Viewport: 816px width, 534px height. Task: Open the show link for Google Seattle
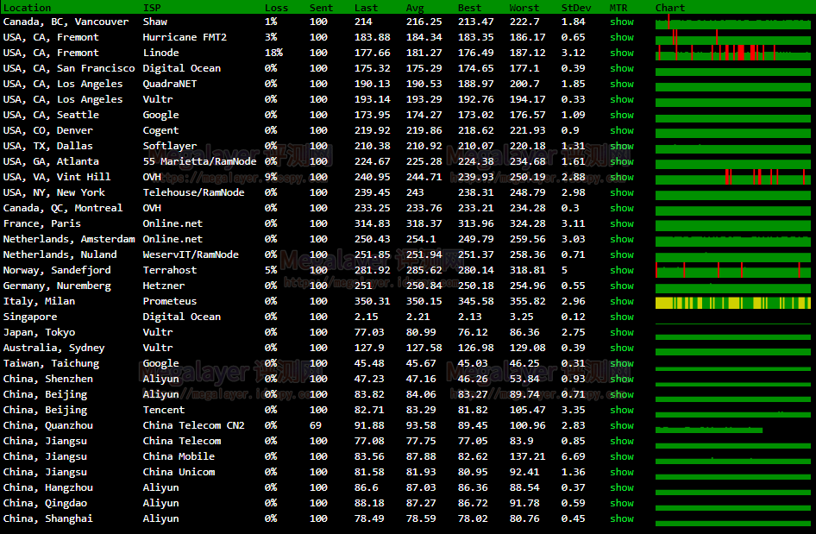pyautogui.click(x=622, y=115)
